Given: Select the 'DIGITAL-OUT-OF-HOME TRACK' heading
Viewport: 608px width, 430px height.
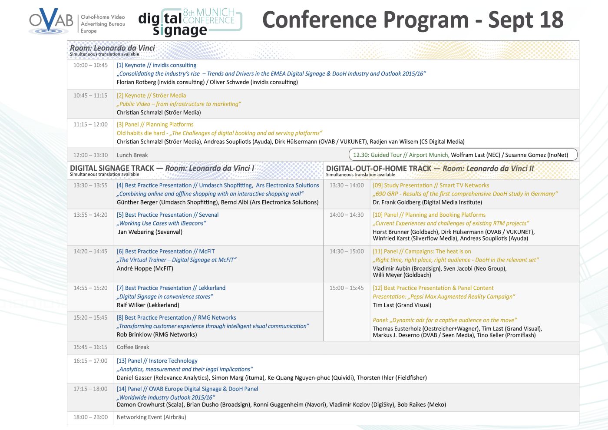Looking at the screenshot, I should 379,169.
